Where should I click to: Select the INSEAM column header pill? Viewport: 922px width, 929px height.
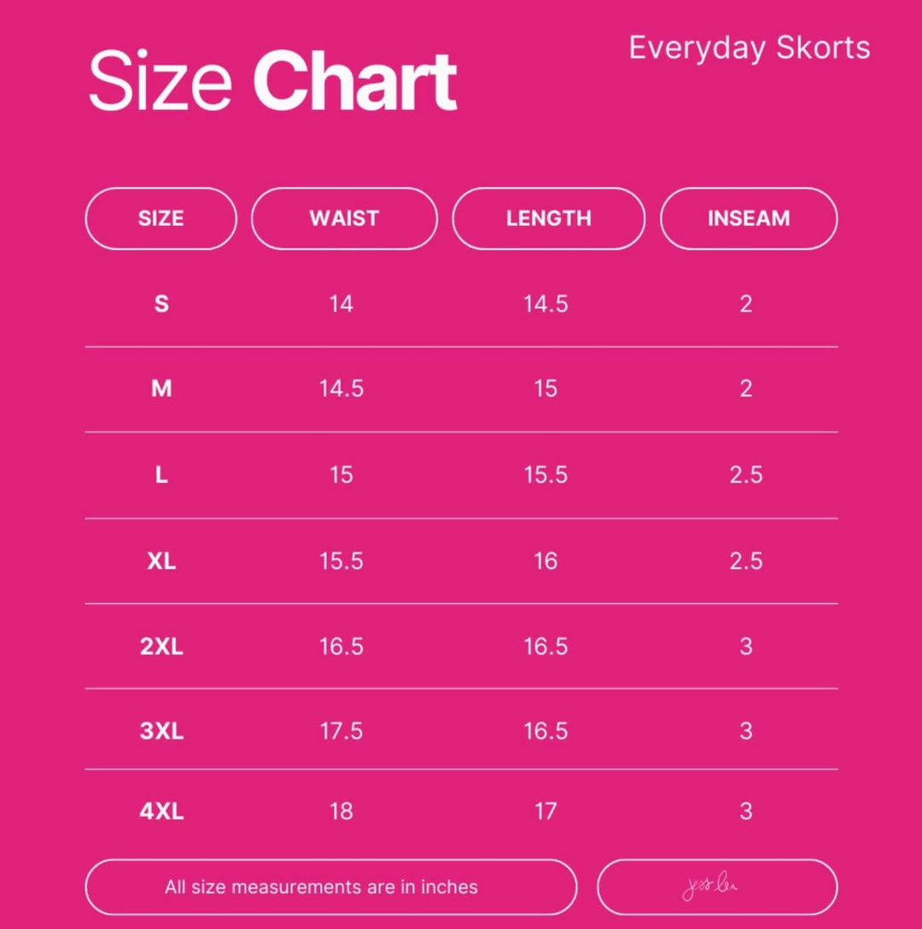click(x=749, y=218)
